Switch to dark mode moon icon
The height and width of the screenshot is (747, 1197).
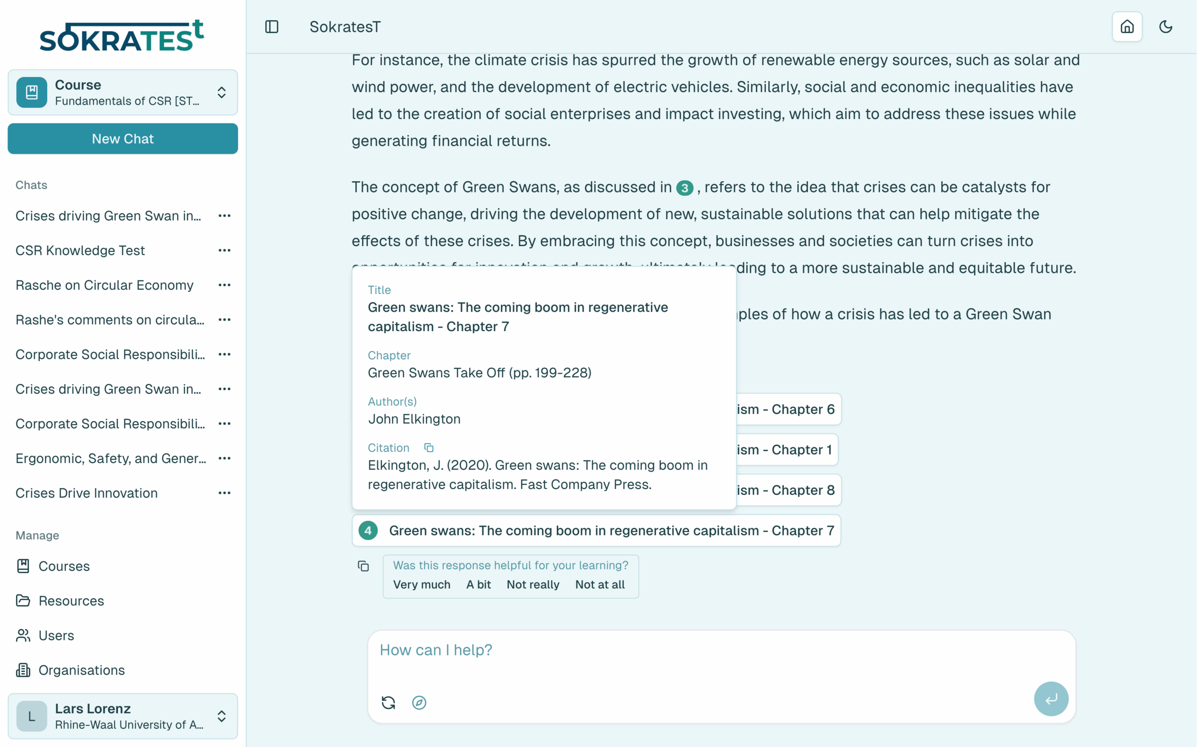point(1165,27)
